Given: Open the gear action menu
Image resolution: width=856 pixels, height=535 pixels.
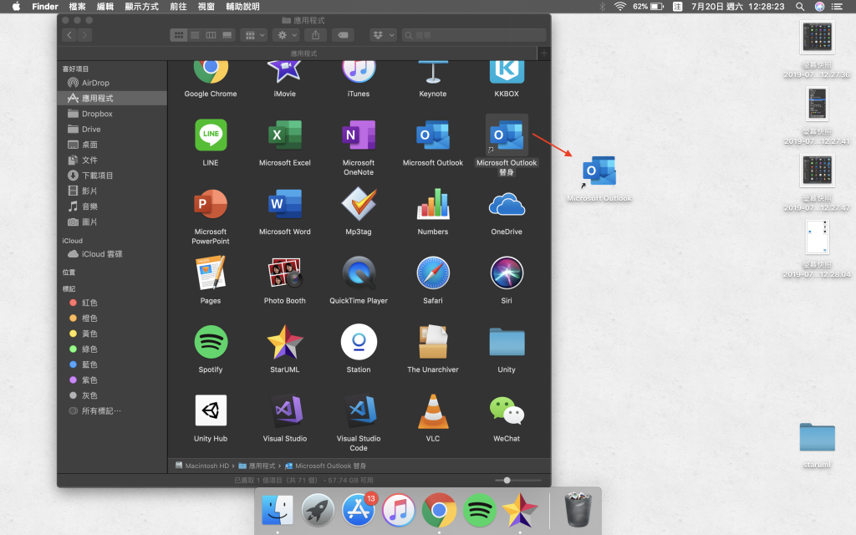Looking at the screenshot, I should click(287, 35).
